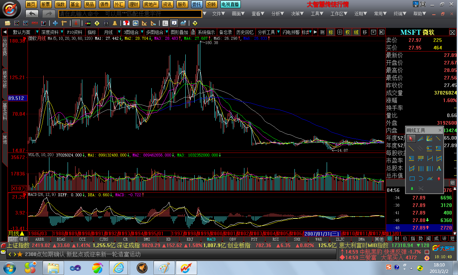The height and width of the screenshot is (275, 458).
Task: Open Internet Explorer from the taskbar
Action: (x=119, y=267)
